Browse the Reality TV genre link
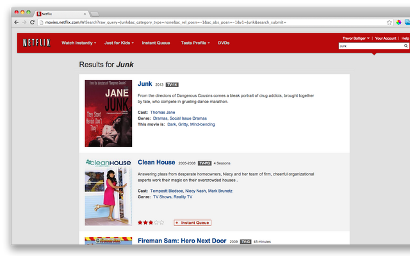Image resolution: width=410 pixels, height=256 pixels. click(x=183, y=197)
